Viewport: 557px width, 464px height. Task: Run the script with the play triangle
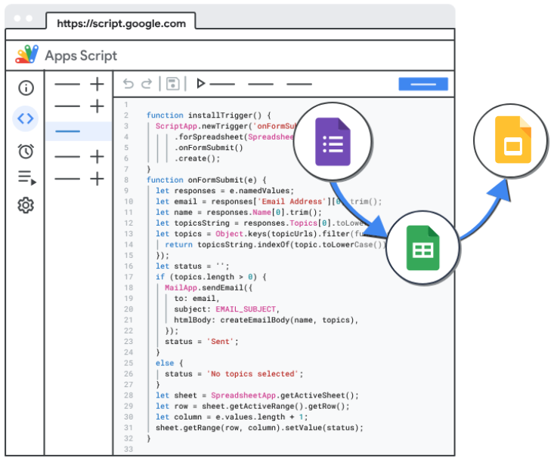click(201, 83)
